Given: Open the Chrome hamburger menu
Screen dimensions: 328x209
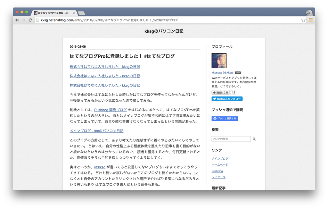Looking at the screenshot, I should tap(311, 20).
